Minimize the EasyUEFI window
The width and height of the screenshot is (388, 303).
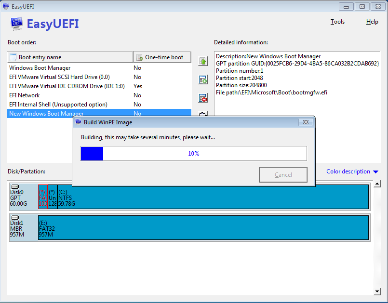pos(346,7)
